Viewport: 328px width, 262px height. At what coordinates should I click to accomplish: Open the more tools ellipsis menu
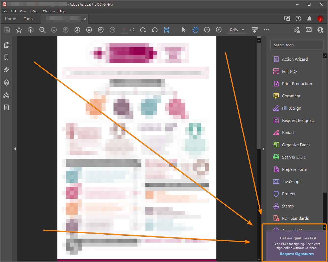[266, 30]
